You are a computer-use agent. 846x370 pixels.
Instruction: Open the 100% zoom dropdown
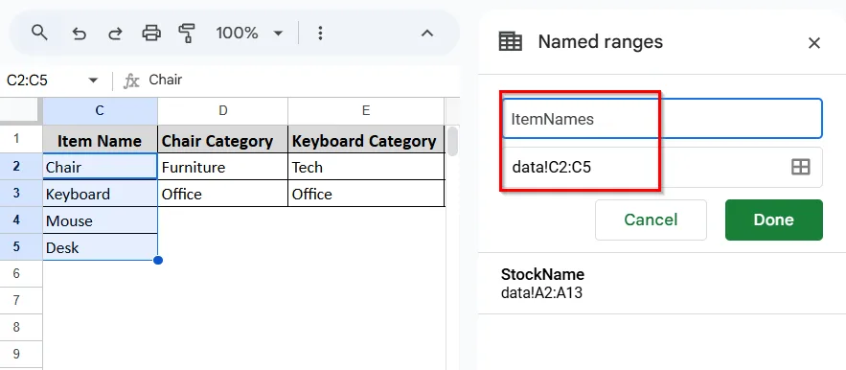point(249,34)
